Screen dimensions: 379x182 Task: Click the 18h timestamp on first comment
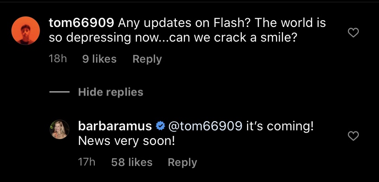(58, 59)
